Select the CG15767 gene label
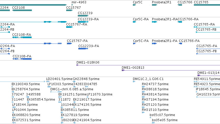The width and height of the screenshot is (220, 124). 73,7
